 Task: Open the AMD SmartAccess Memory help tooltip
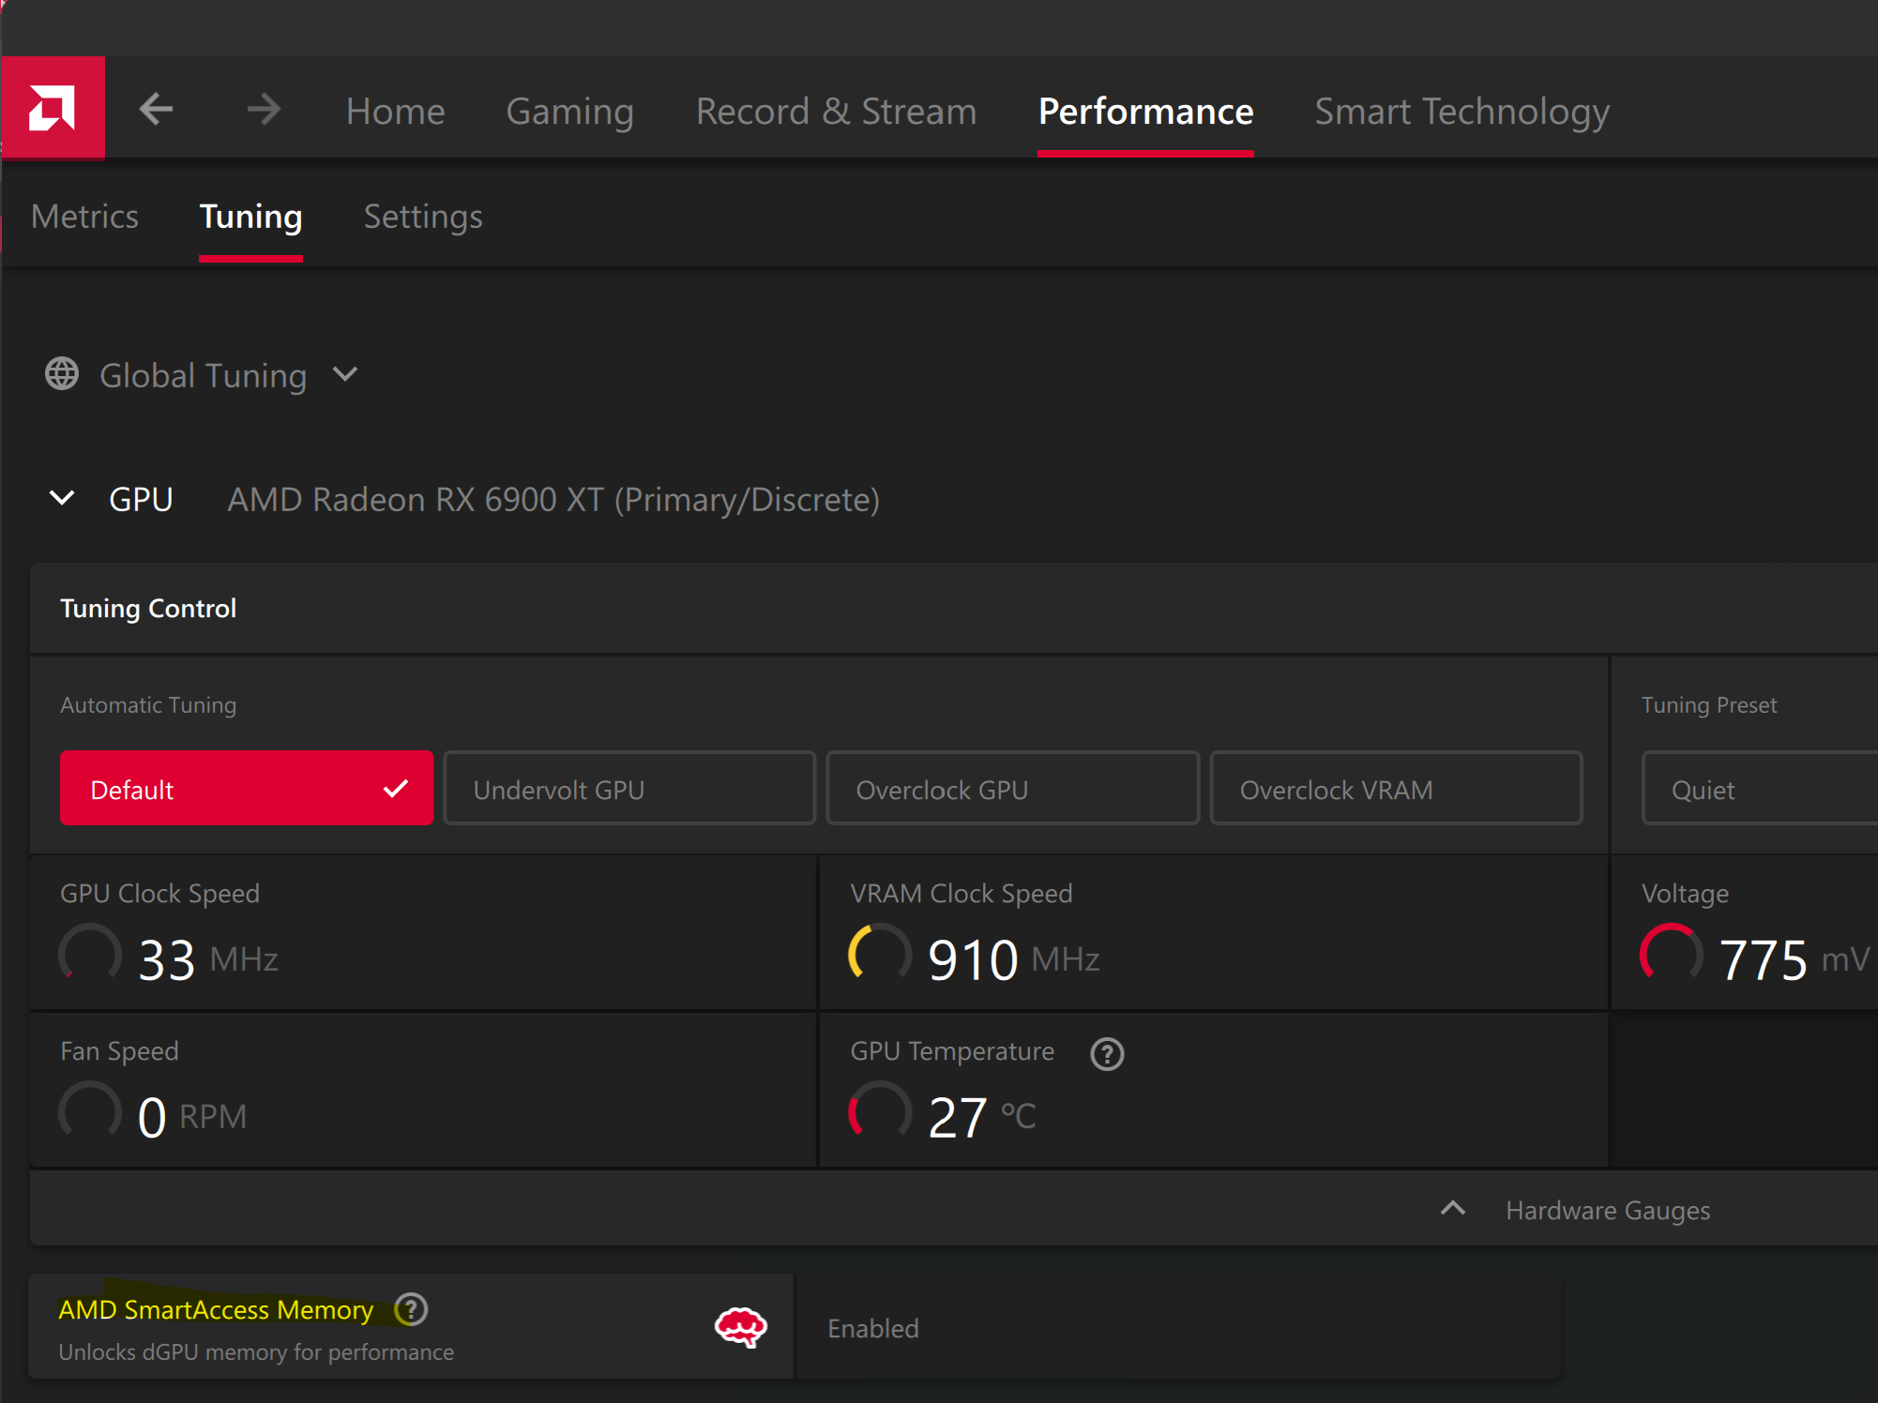point(411,1309)
